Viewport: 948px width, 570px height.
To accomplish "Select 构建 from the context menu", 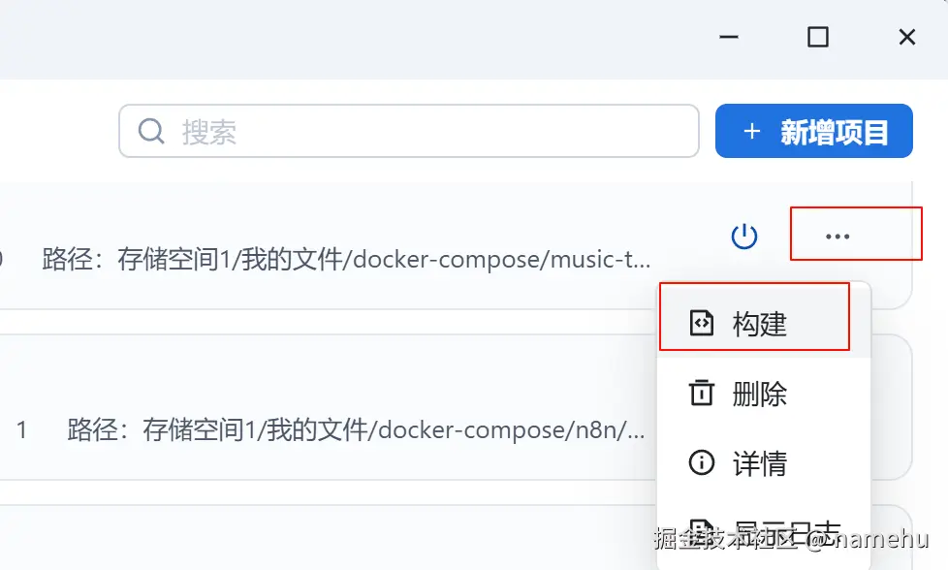I will coord(760,324).
